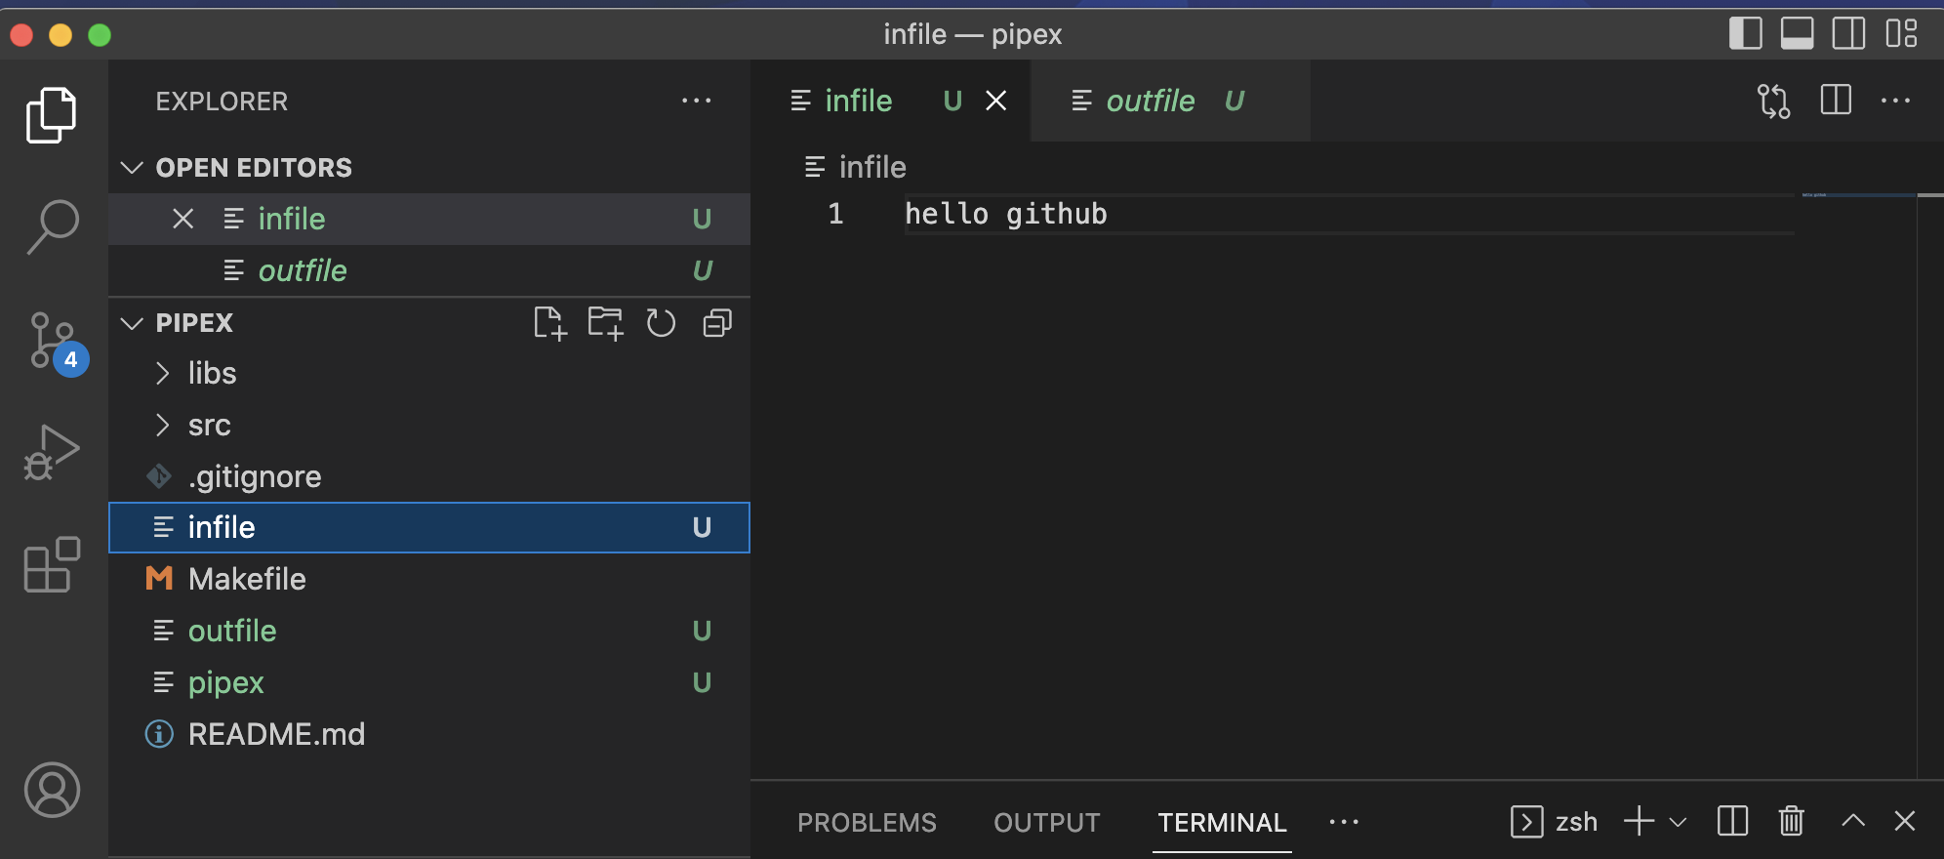Split the editor to the right
The image size is (1944, 859).
[x=1836, y=100]
